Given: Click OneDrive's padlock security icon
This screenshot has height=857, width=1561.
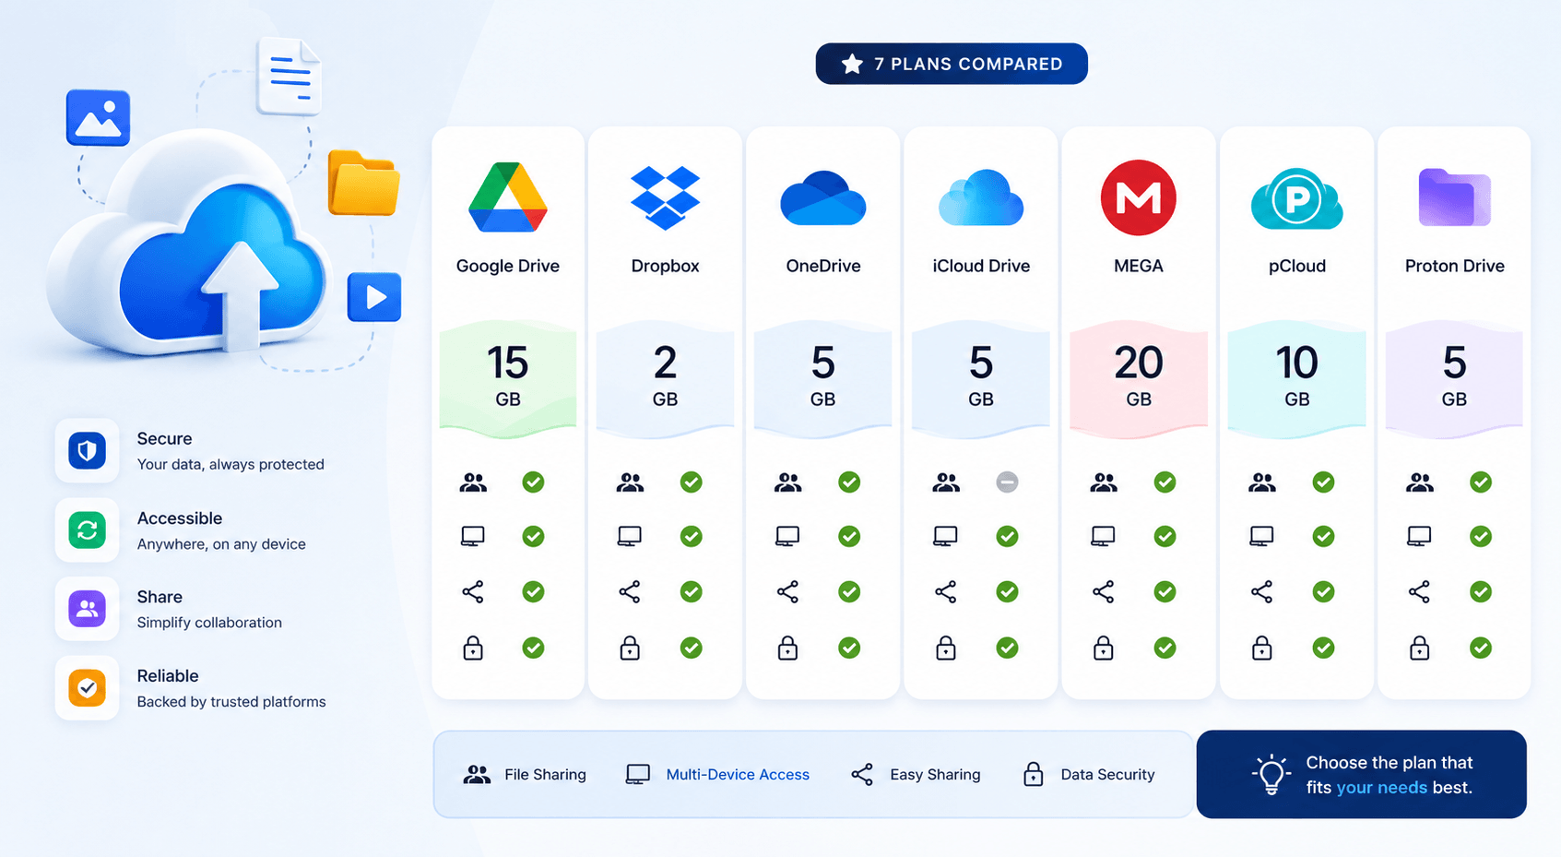Looking at the screenshot, I should pyautogui.click(x=787, y=648).
